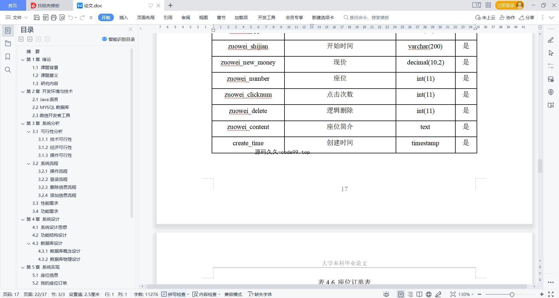Open the 文件 menu dropdown
Viewport: 559px width, 298px height.
(x=17, y=17)
